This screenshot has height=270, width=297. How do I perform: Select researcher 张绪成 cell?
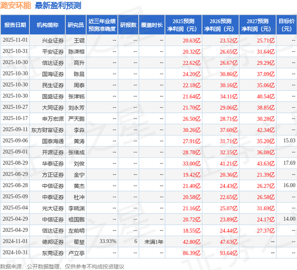click(76, 152)
